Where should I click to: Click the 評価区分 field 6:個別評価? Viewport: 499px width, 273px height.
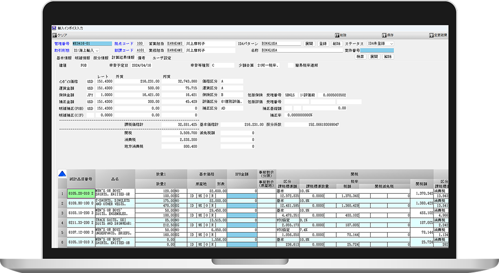(232, 102)
